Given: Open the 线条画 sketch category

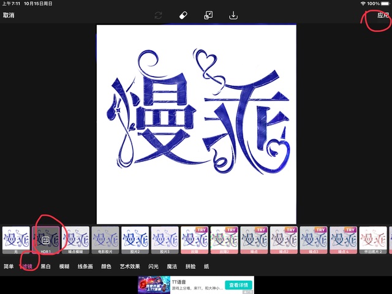Looking at the screenshot, I should [85, 266].
